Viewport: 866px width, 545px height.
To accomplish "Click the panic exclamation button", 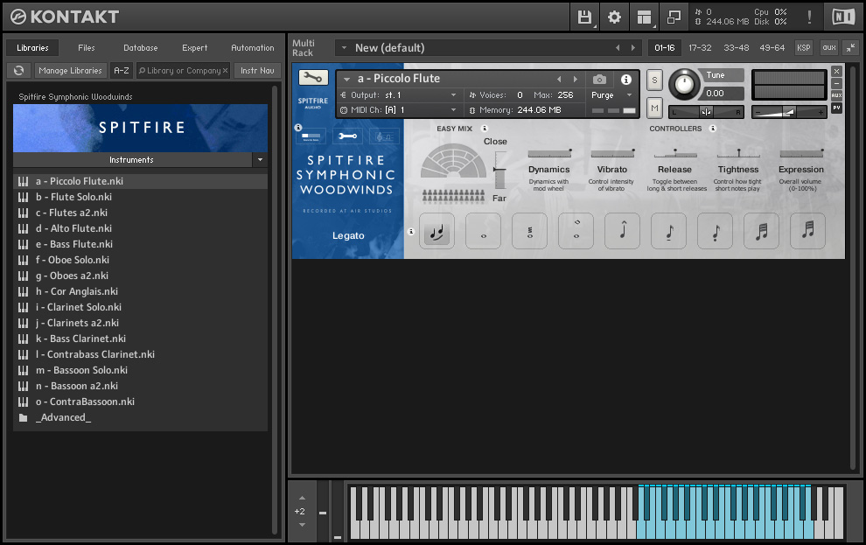I will (809, 17).
